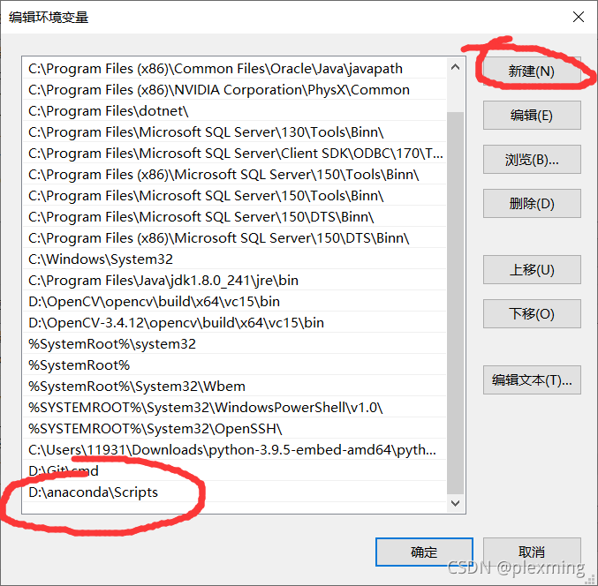Image resolution: width=598 pixels, height=586 pixels.
Task: Select %SystemRoot%\System32\Wbem entry
Action: click(234, 387)
